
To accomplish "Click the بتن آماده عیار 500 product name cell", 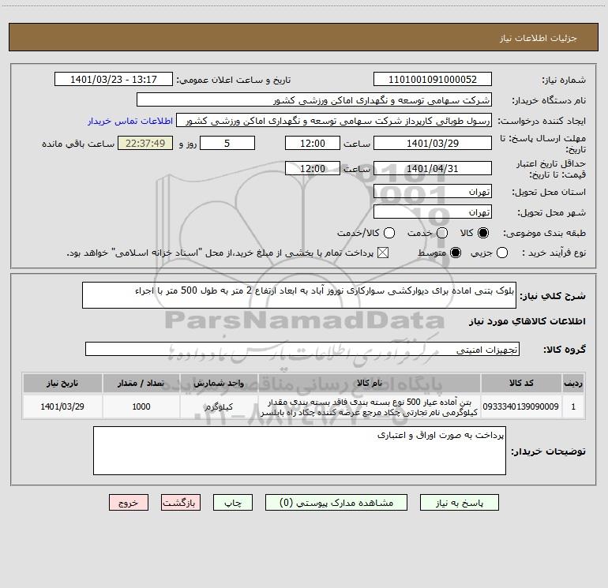I will tap(370, 406).
